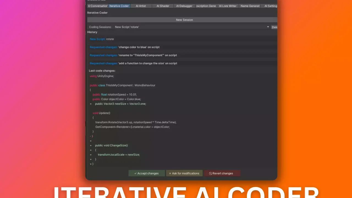Click the 'History' section label
The width and height of the screenshot is (352, 198).
coord(92,32)
